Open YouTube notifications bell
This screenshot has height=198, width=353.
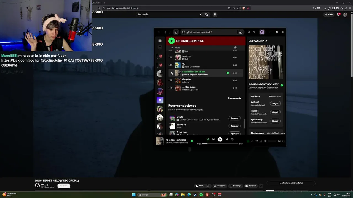pyautogui.click(x=338, y=15)
